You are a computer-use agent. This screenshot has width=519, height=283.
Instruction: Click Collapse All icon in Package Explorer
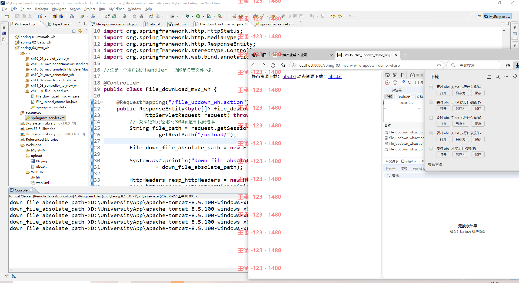[x=74, y=31]
